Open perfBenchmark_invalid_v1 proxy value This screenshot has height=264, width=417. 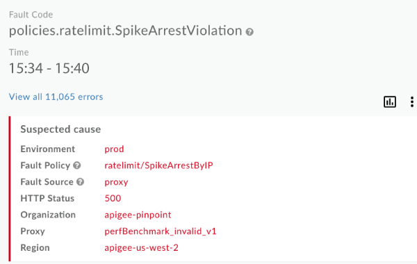pyautogui.click(x=161, y=231)
